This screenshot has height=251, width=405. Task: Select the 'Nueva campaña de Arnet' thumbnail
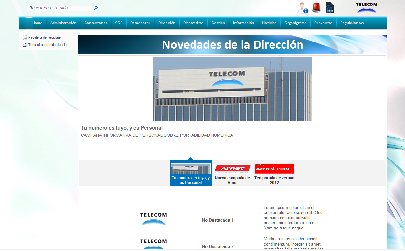pos(232,174)
